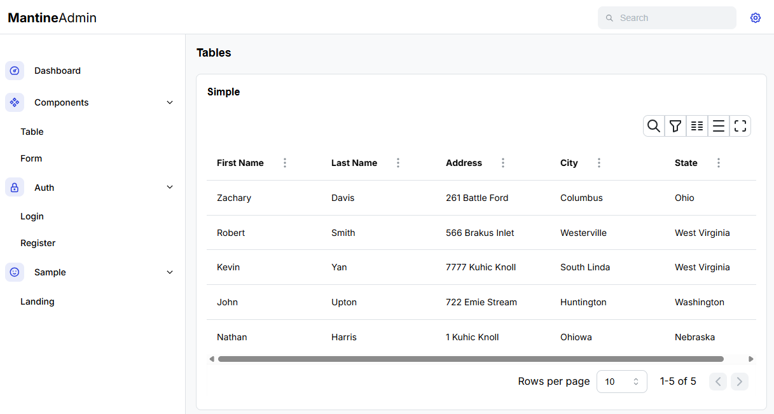Toggle full screen table view
This screenshot has height=414, width=774.
(740, 126)
